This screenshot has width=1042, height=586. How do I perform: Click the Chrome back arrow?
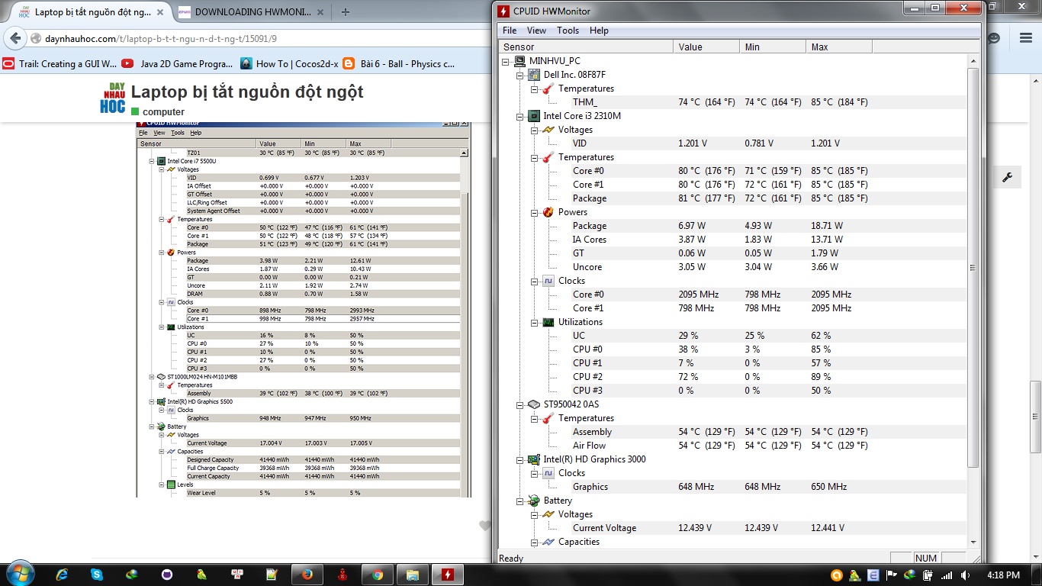click(14, 39)
